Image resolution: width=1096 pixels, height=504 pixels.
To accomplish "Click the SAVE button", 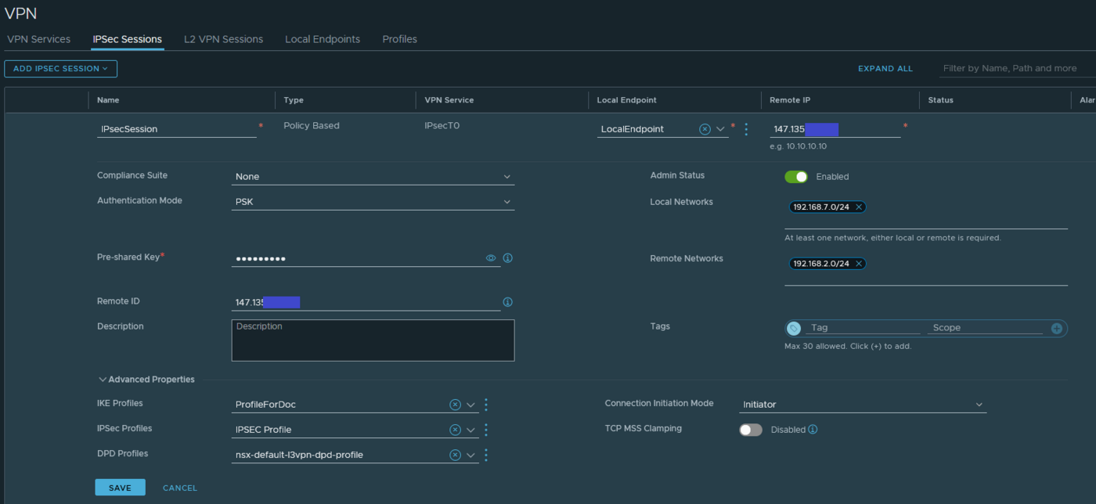I will click(x=120, y=488).
